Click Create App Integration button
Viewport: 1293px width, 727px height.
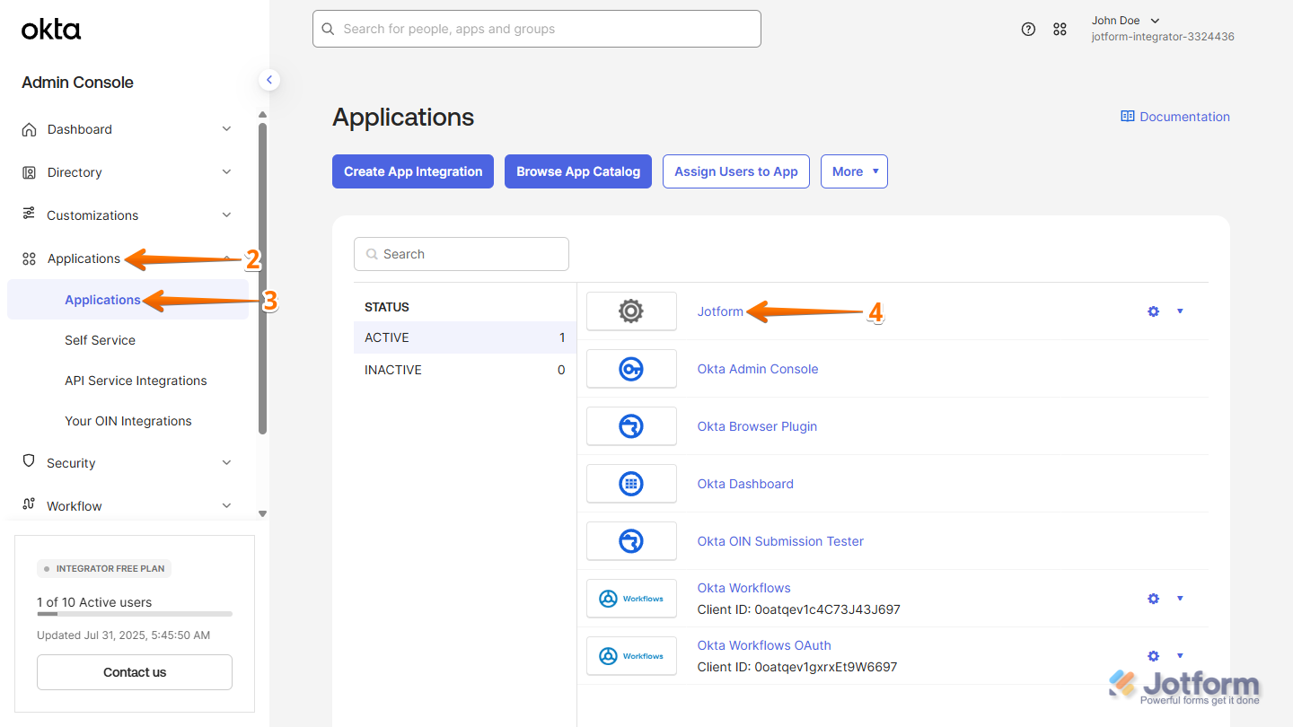pyautogui.click(x=413, y=171)
